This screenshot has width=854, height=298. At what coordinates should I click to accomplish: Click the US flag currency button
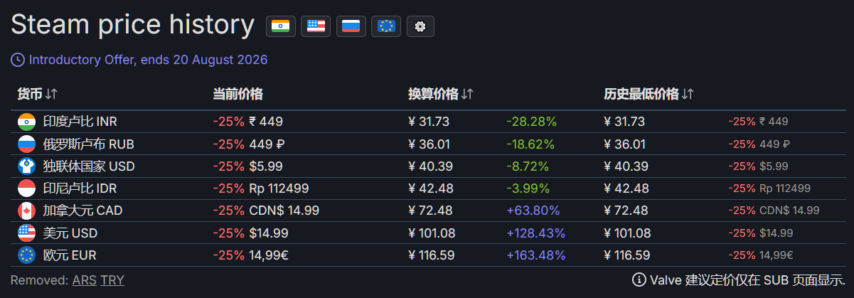(316, 26)
